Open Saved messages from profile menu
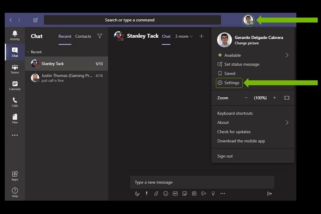Image resolution: width=321 pixels, height=214 pixels. (226, 73)
